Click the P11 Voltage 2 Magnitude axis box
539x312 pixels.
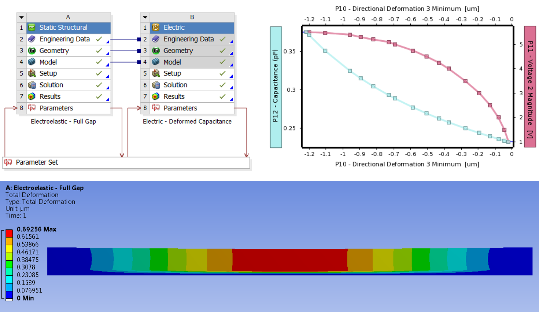[530, 87]
